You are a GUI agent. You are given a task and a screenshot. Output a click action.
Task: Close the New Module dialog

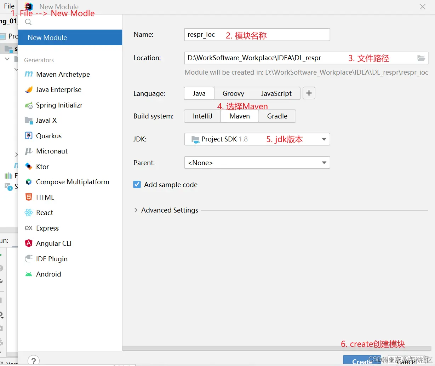(x=422, y=7)
